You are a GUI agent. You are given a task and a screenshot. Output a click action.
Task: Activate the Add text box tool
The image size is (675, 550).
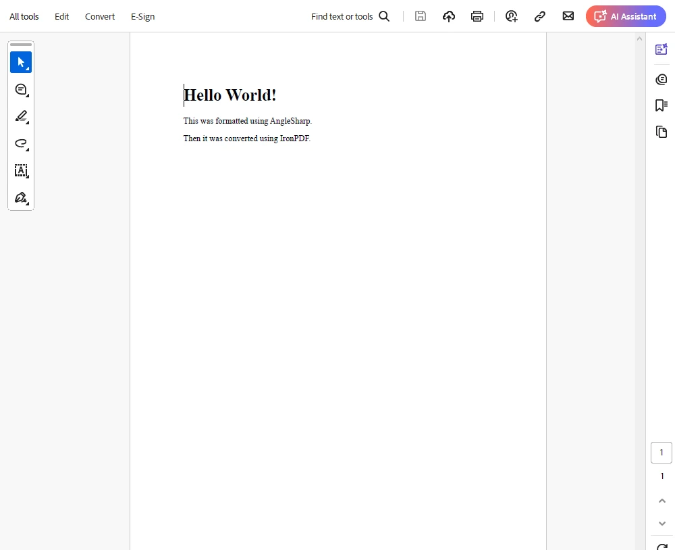[x=20, y=171]
